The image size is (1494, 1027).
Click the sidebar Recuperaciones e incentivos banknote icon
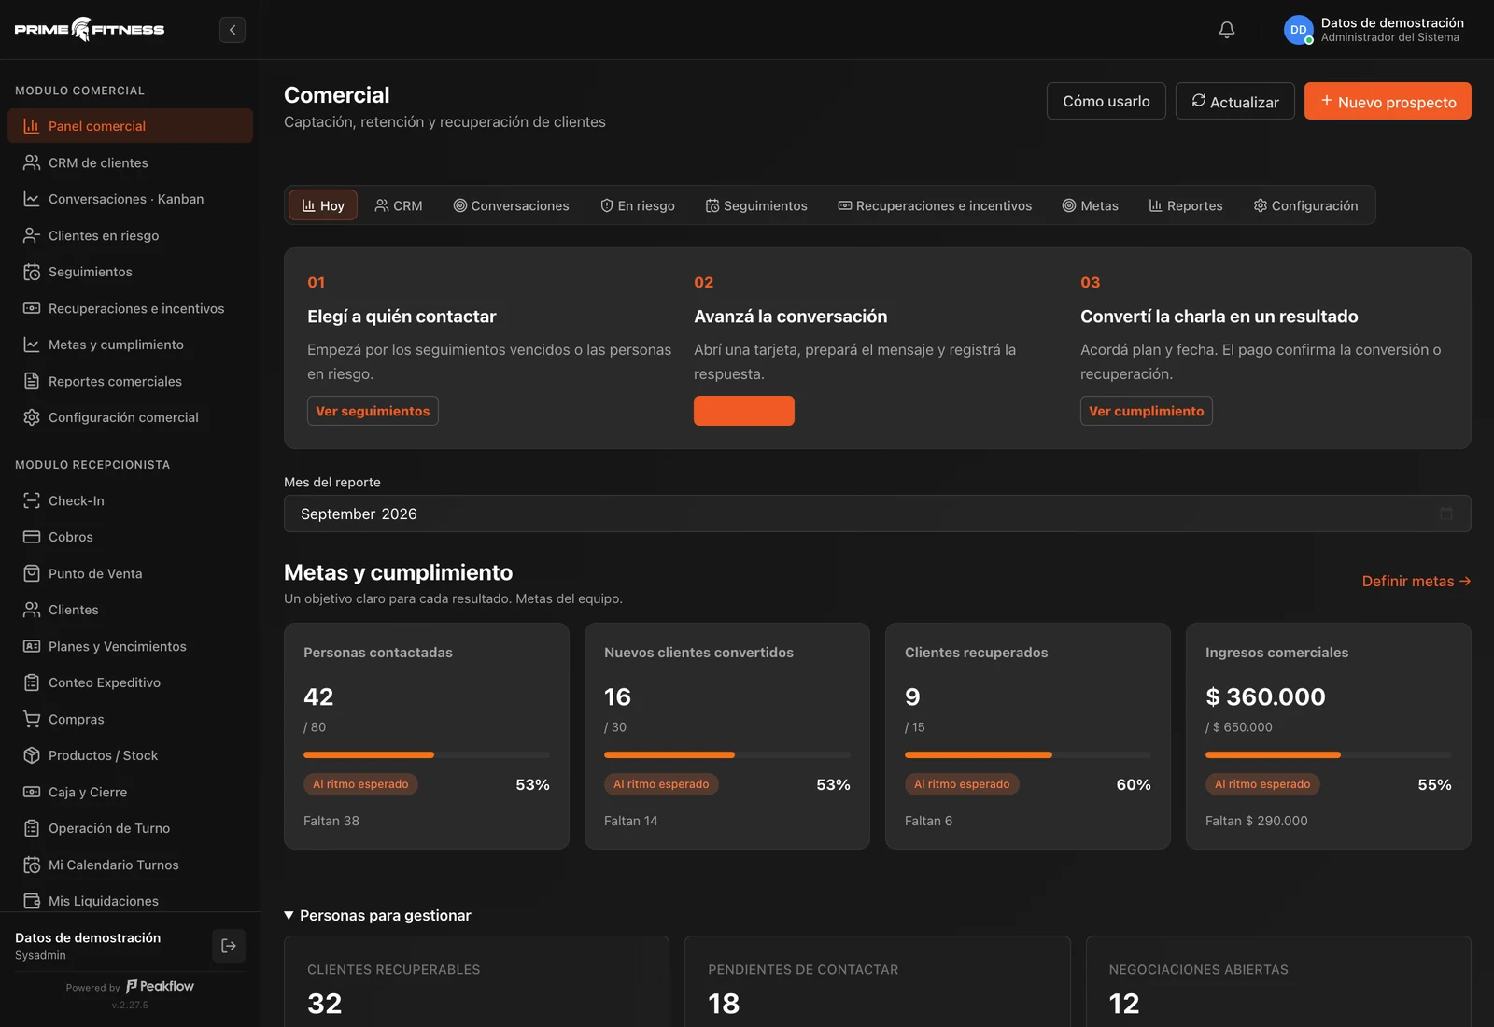point(32,308)
